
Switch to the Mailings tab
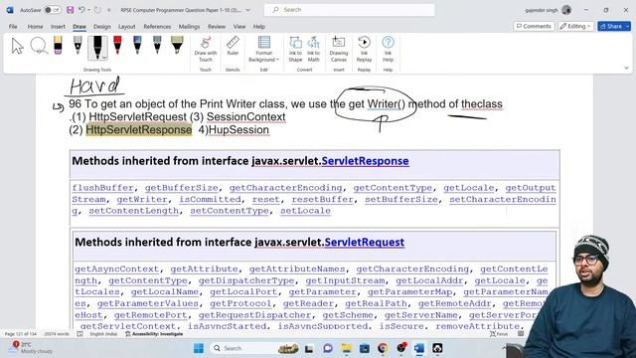[x=190, y=27]
